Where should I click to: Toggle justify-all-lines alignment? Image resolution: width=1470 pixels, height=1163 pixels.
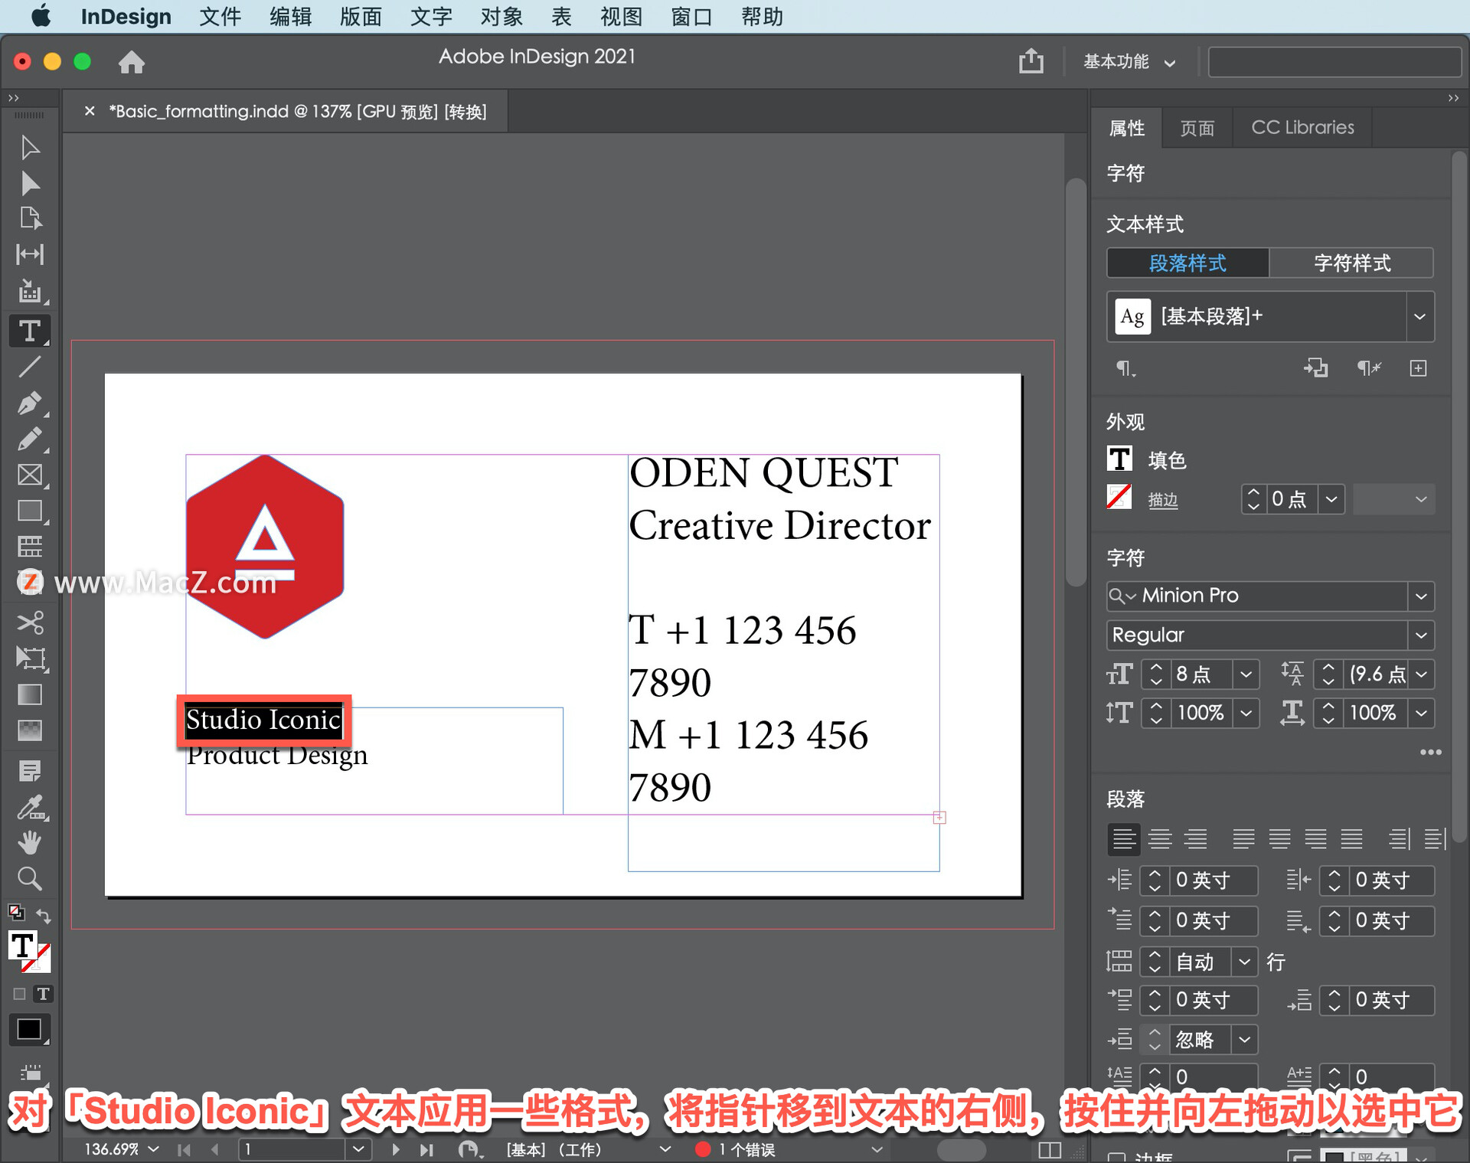pos(1353,838)
